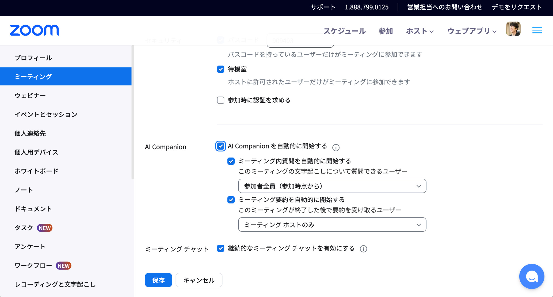Click the passcode input field
This screenshot has width=553, height=297.
(300, 40)
